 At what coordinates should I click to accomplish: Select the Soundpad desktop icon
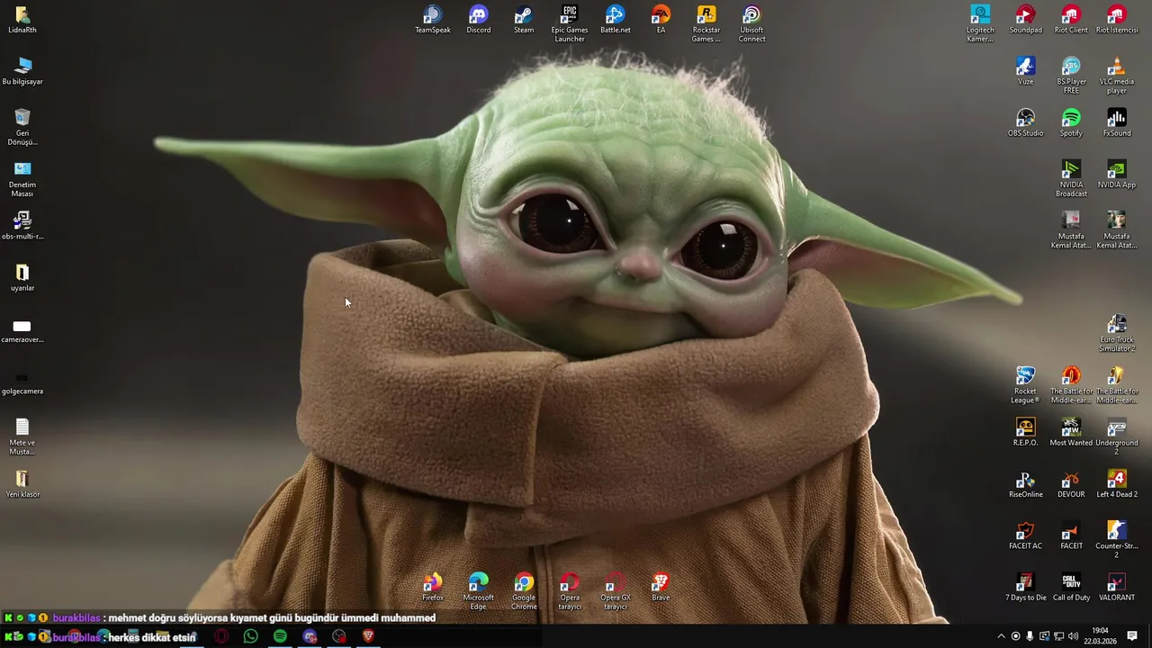(x=1026, y=20)
